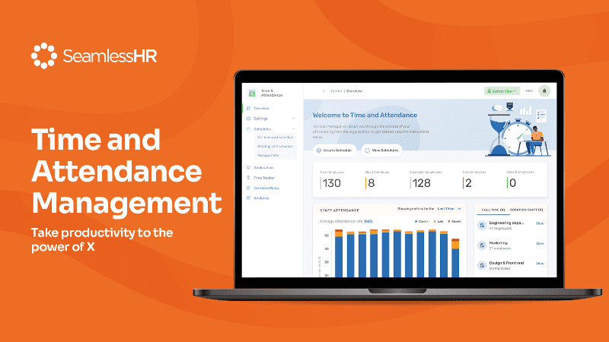This screenshot has height=342, width=609.
Task: Click the back arrow beside Admin
Action: 325,90
